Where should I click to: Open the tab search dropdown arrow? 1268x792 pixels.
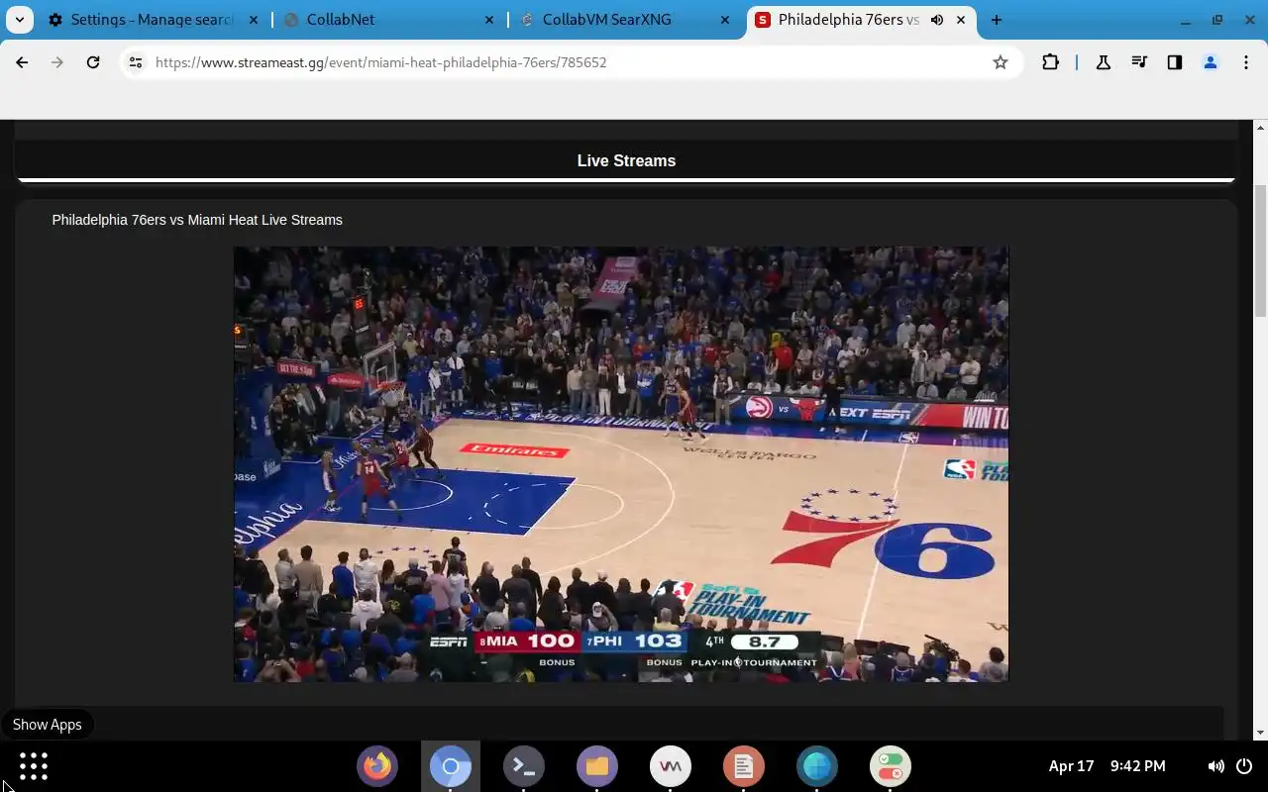(x=20, y=20)
